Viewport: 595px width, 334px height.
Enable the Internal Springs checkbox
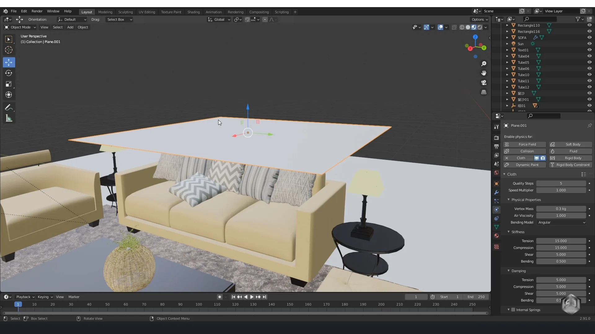513,310
